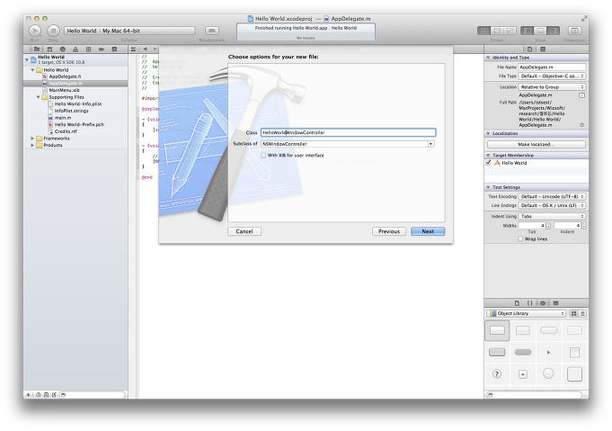Show the Code Snippet library
The image size is (612, 431).
tap(529, 303)
